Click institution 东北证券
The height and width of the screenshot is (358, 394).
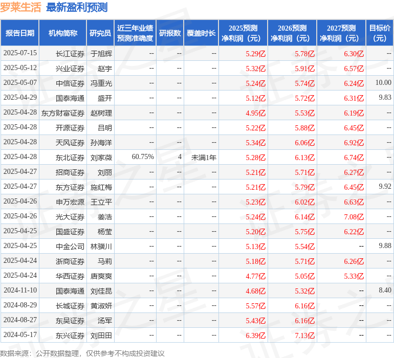click(70, 158)
